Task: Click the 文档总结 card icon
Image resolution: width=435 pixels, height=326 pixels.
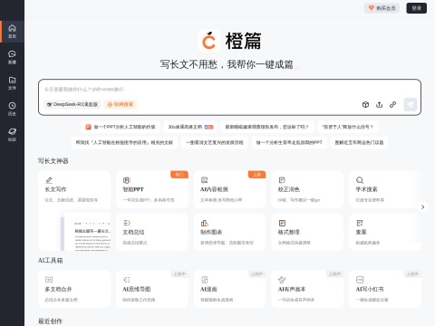Action: (127, 223)
